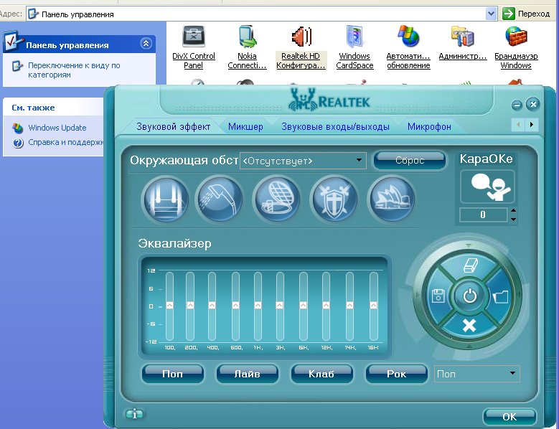
Task: Load equalizer preset with folder icon
Action: [501, 296]
